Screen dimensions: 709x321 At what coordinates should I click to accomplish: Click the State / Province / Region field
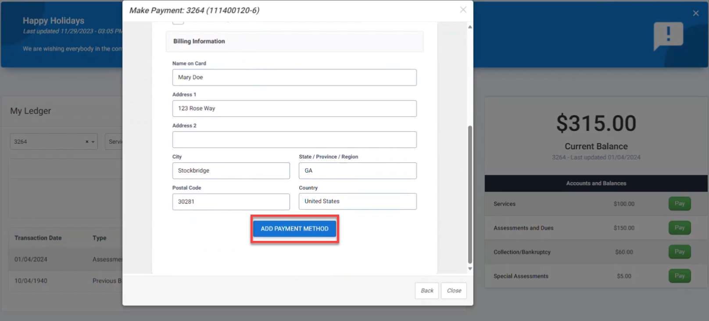pos(358,171)
